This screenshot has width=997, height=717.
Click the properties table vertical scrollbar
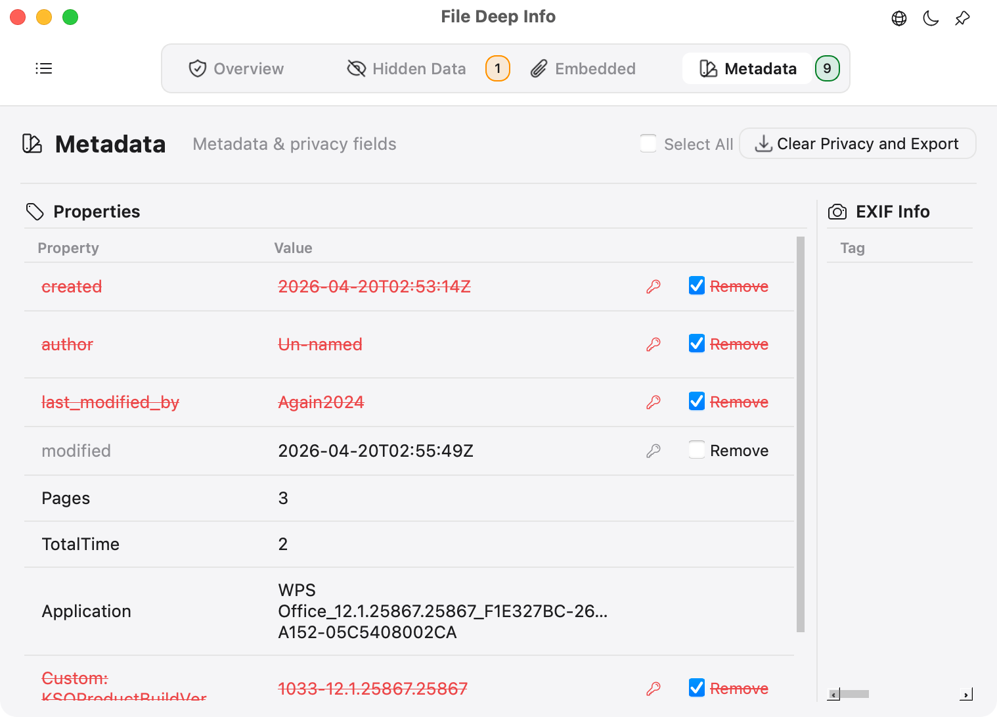801,434
